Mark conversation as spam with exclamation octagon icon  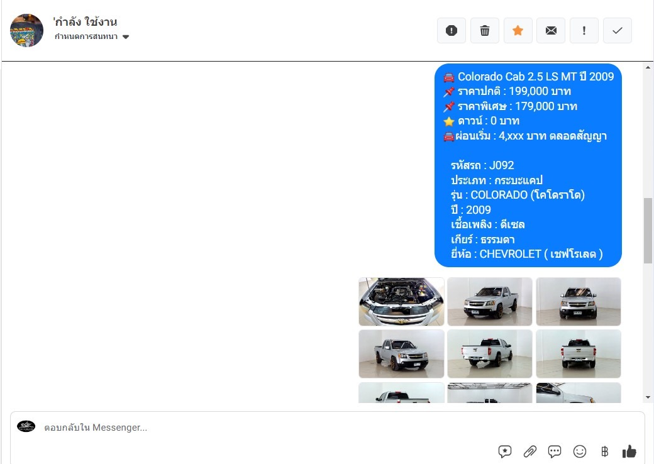452,30
